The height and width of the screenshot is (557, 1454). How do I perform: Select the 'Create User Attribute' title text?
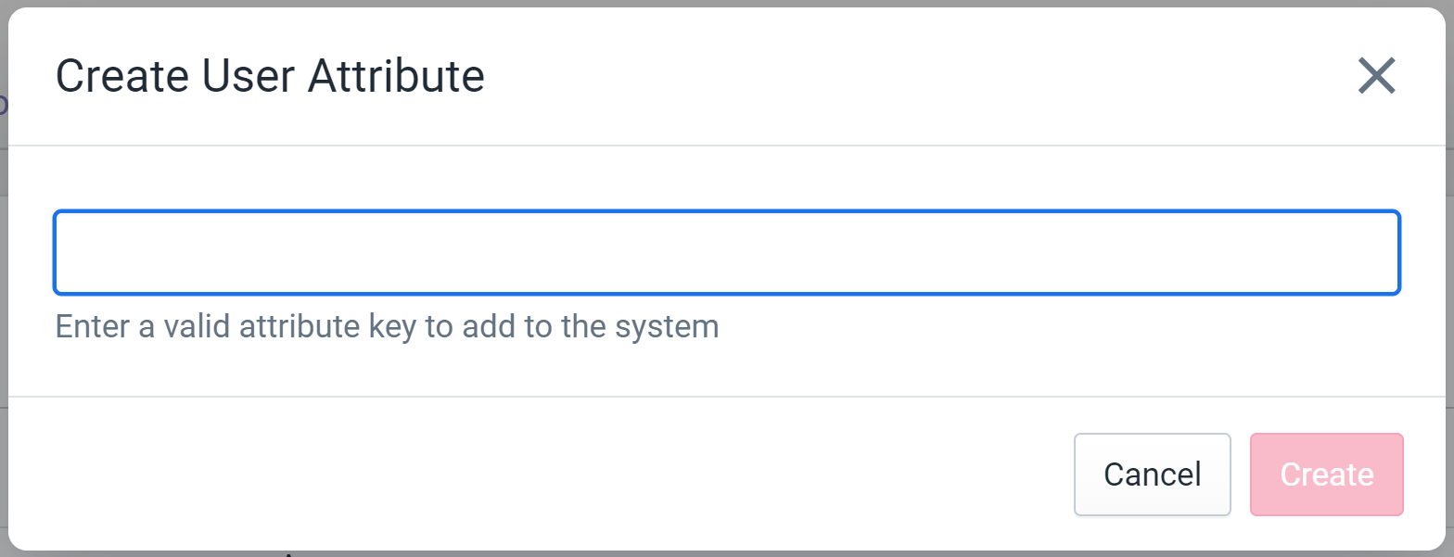click(271, 76)
